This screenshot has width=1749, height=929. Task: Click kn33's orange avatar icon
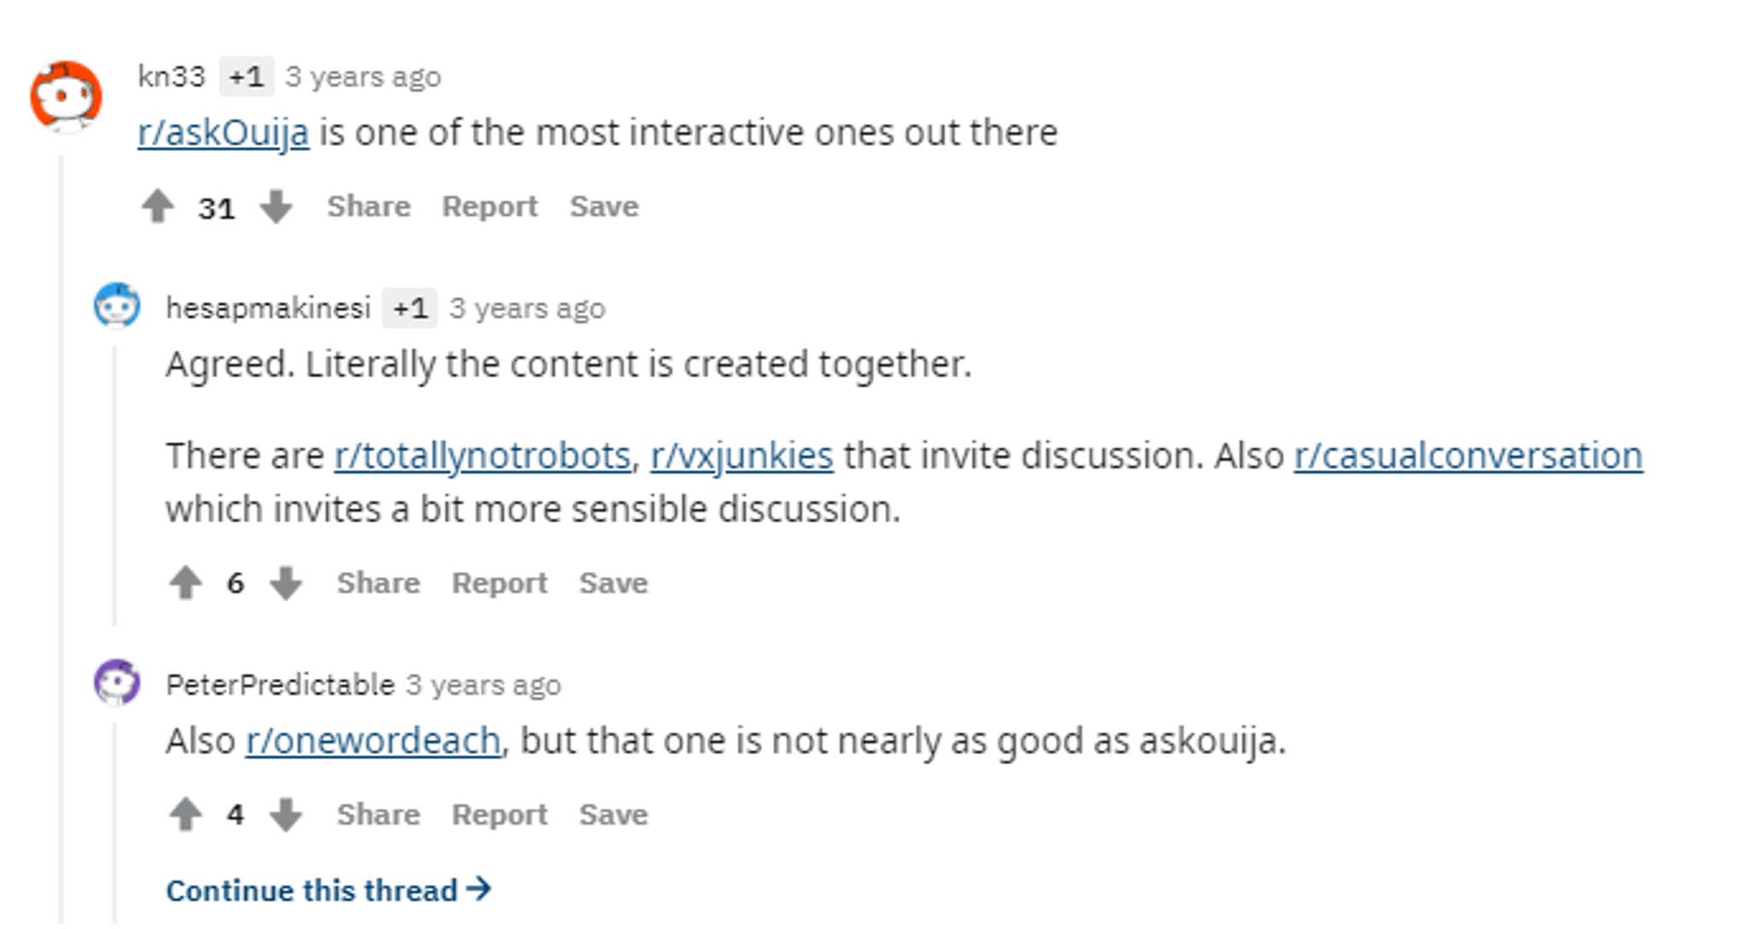pos(66,96)
